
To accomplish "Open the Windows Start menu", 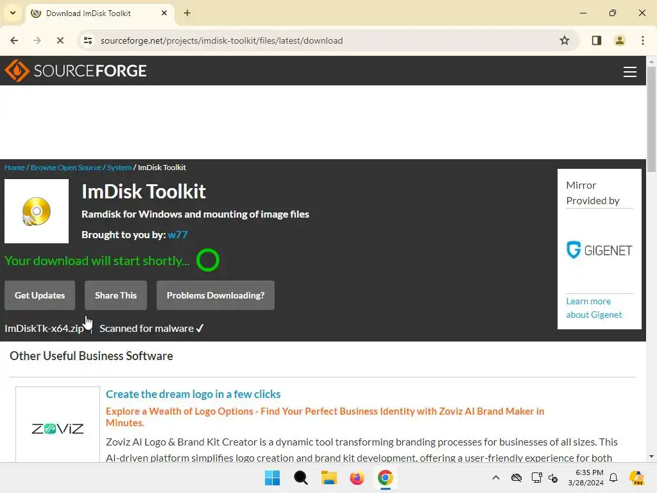I will coord(272,478).
